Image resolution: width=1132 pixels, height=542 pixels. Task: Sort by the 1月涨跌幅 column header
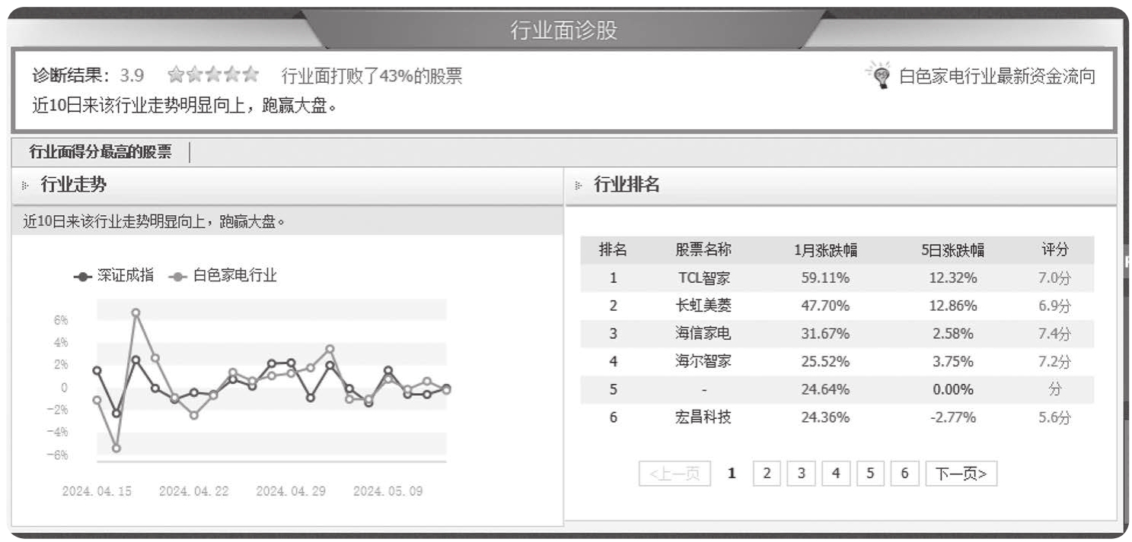(x=825, y=249)
